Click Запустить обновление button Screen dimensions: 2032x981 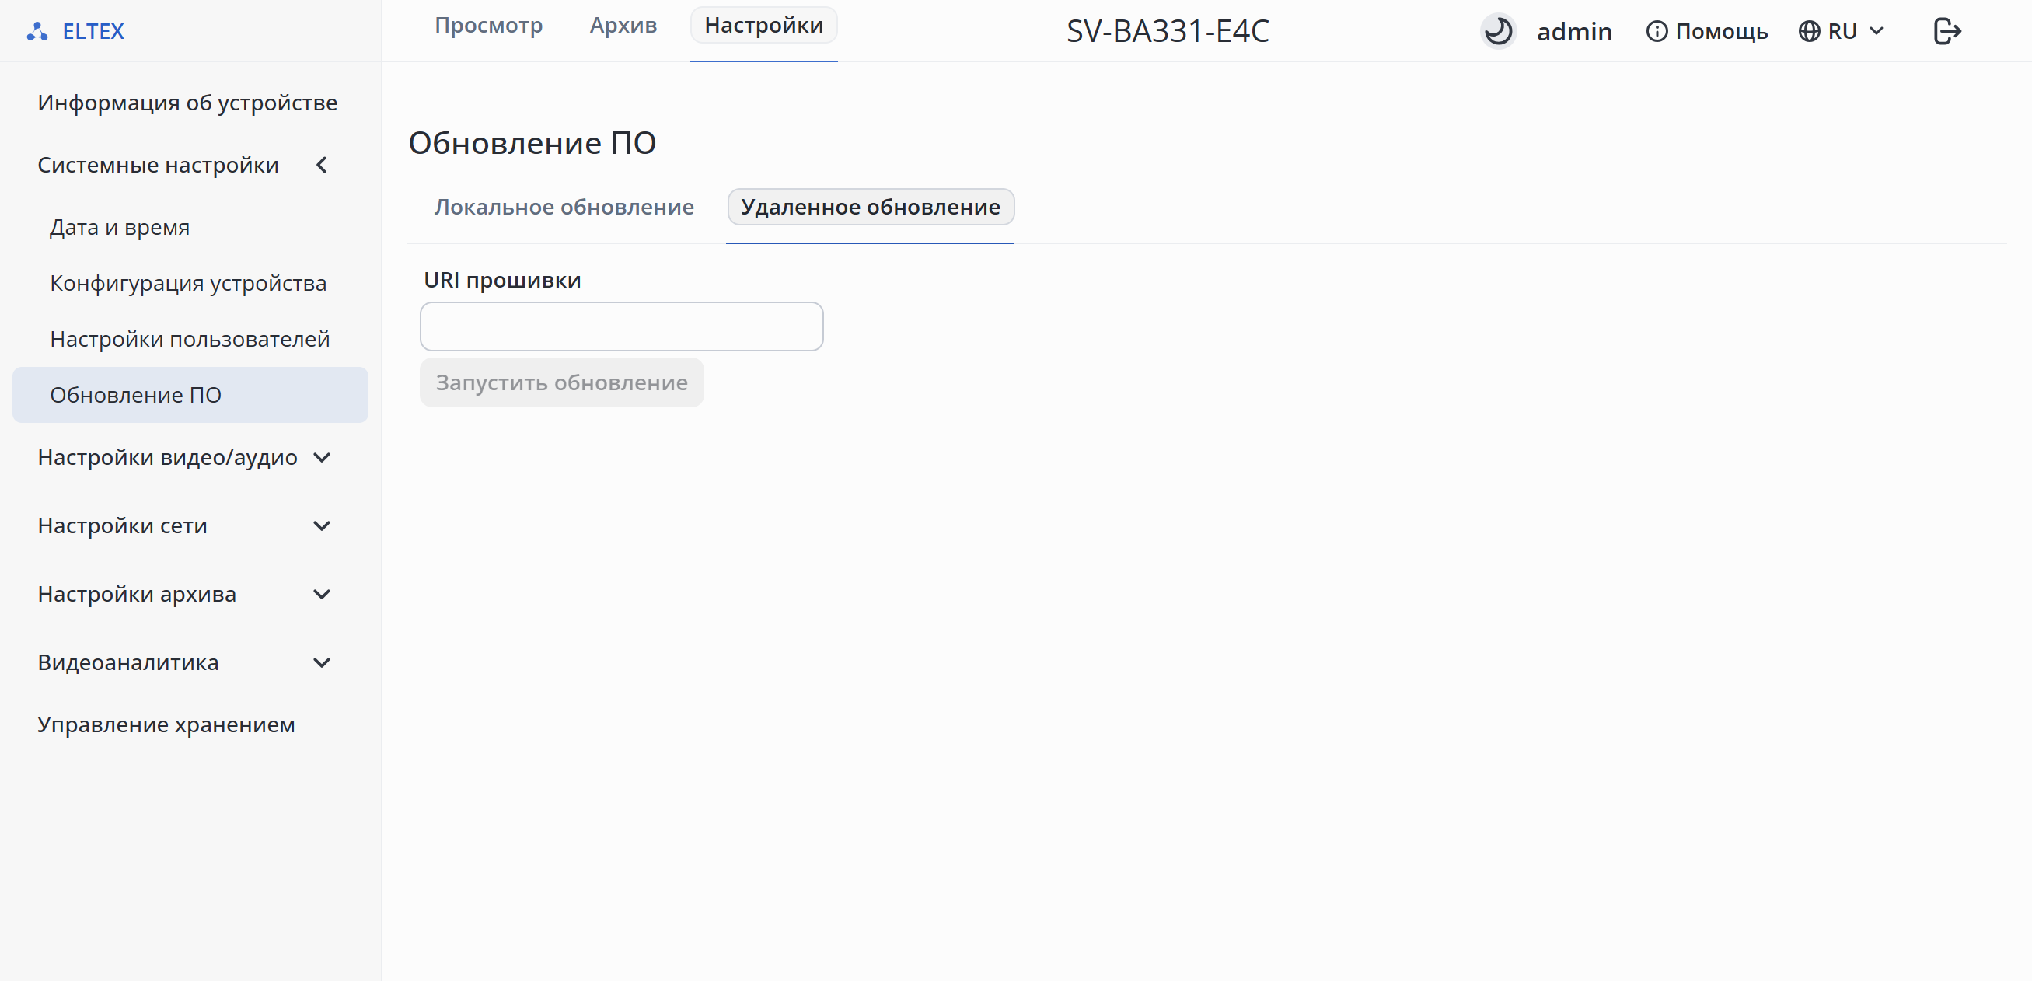click(562, 382)
